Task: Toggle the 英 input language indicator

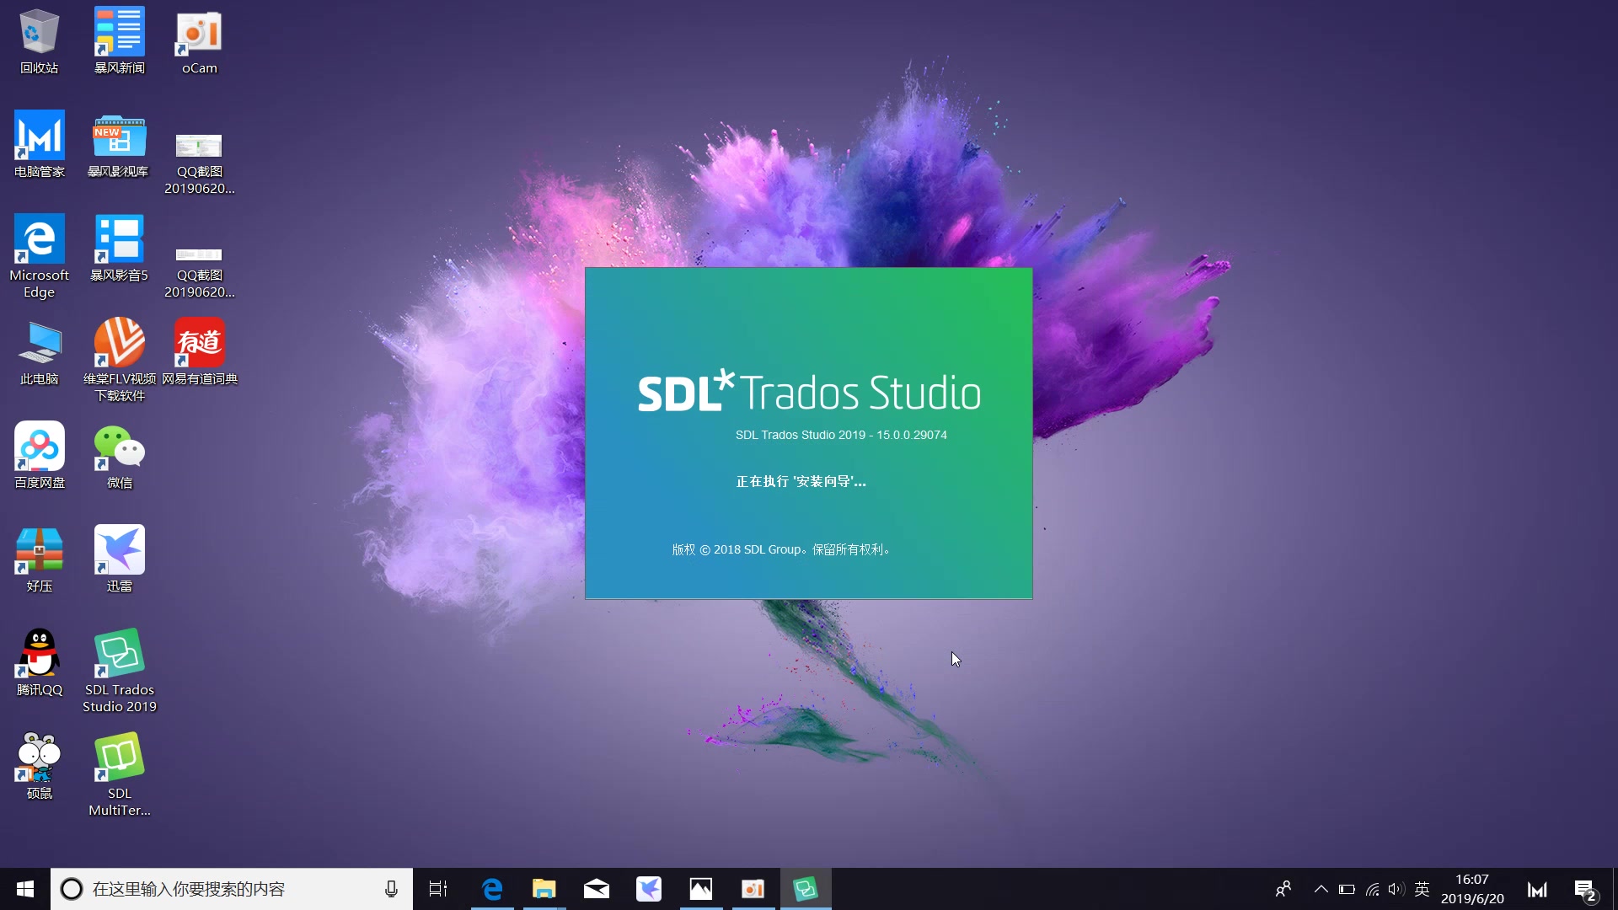Action: pyautogui.click(x=1422, y=889)
